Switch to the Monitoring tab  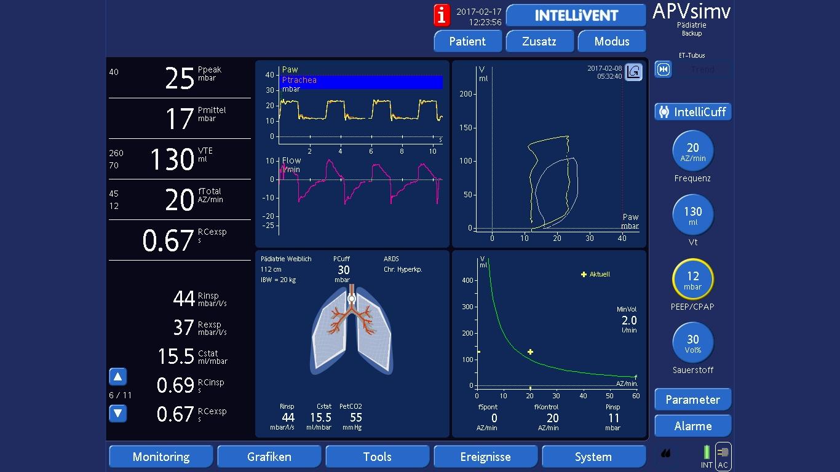[161, 457]
